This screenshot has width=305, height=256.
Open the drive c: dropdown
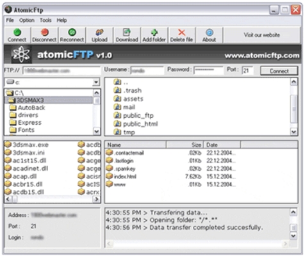point(96,83)
